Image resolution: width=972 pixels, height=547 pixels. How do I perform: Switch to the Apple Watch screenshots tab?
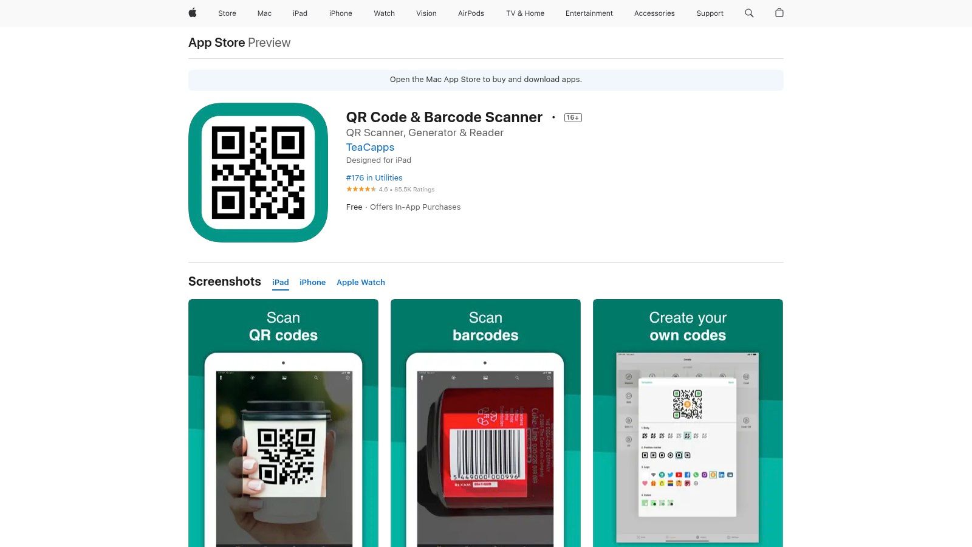pyautogui.click(x=360, y=282)
